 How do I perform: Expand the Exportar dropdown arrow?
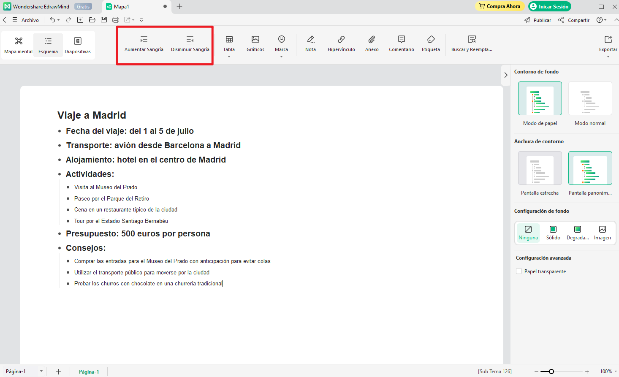point(608,57)
